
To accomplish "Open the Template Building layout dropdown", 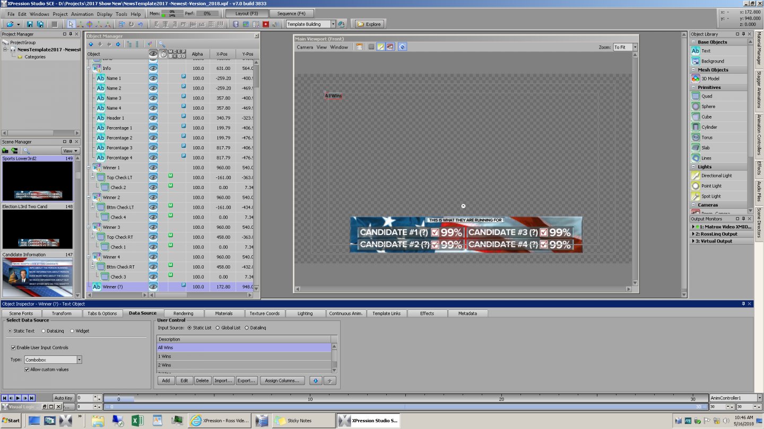I will [x=333, y=24].
